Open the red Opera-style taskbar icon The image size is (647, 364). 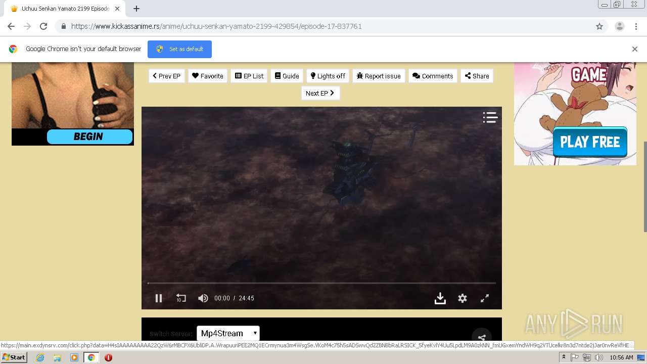coord(108,357)
